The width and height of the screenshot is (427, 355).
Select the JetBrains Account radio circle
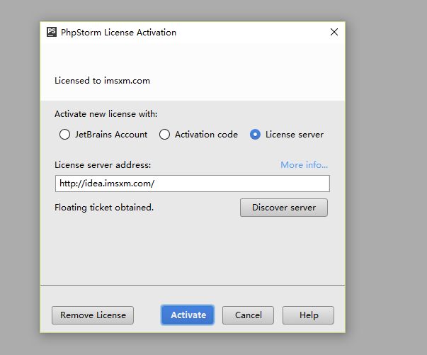pos(64,135)
